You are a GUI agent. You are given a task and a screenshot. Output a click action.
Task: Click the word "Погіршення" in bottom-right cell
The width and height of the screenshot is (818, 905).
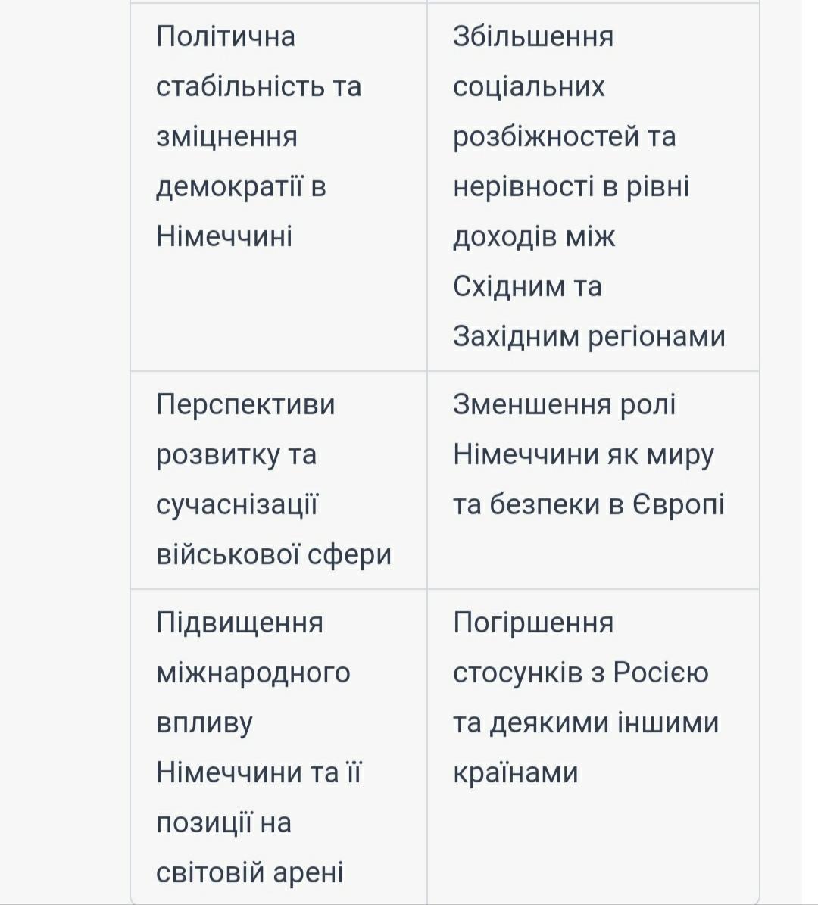coord(532,623)
